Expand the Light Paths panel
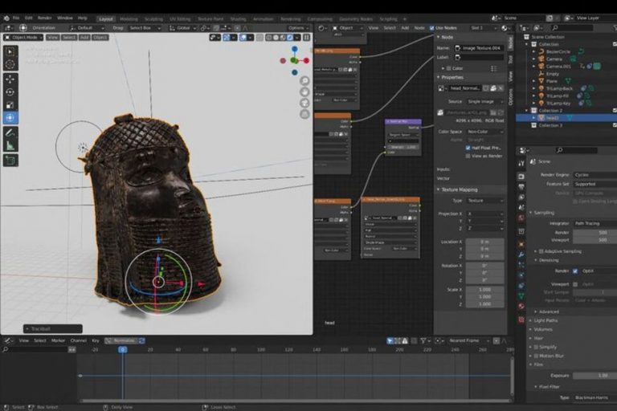Screen dimensions: 617x411 click(x=543, y=320)
